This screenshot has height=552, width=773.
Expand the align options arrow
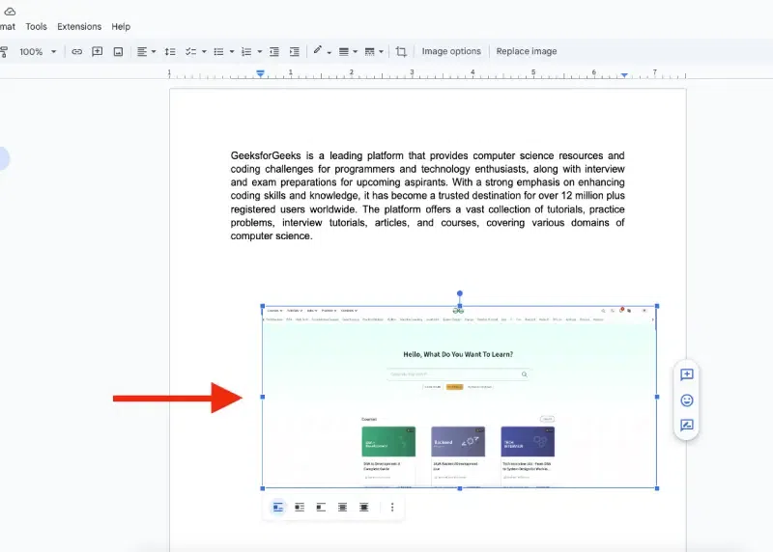point(154,52)
